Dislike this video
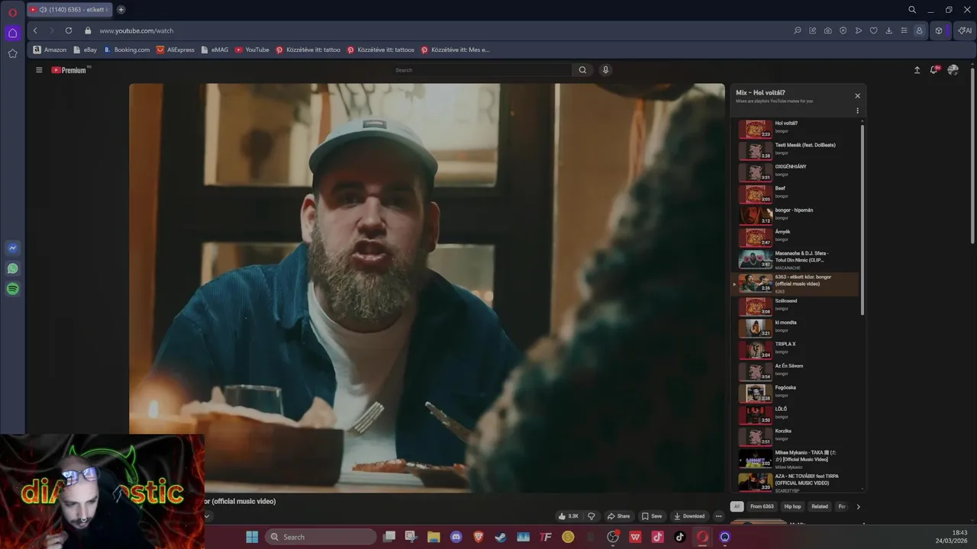Image resolution: width=977 pixels, height=549 pixels. (592, 516)
